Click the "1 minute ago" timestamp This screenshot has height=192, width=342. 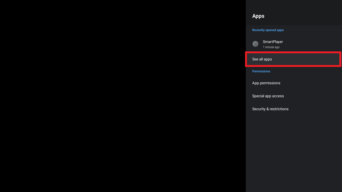[271, 47]
